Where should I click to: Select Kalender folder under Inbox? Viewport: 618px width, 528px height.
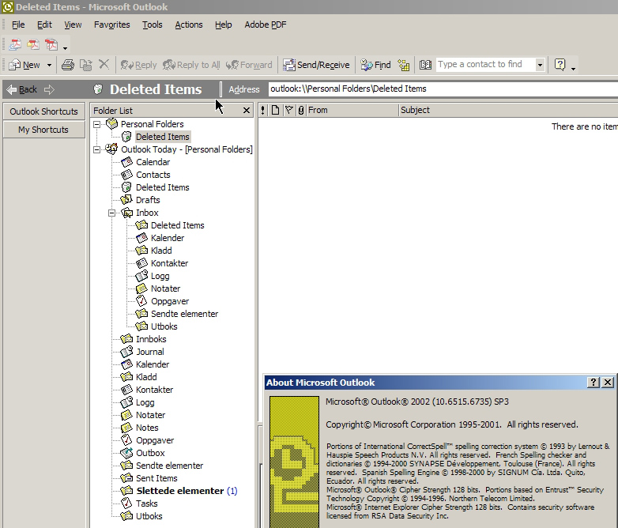(168, 238)
